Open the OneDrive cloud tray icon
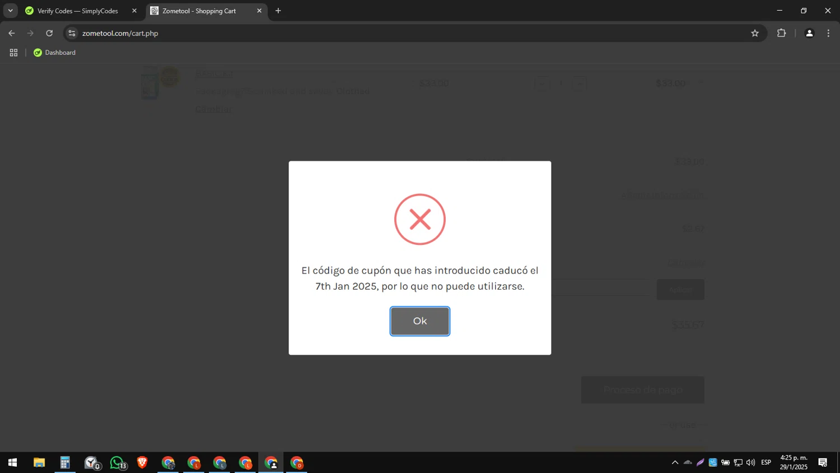The image size is (840, 473). pos(688,462)
